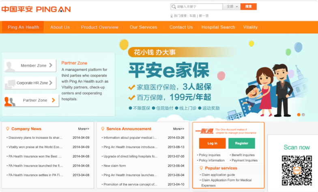Viewport: 318px width, 192px height.
Task: Select the orange carousel dot indicator
Action: point(299,115)
